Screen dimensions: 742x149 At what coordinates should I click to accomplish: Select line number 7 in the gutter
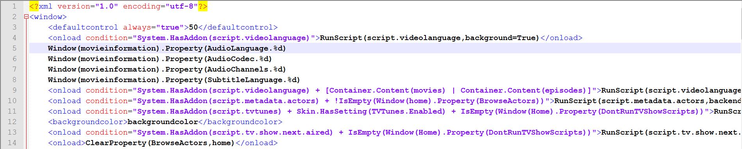(x=14, y=69)
